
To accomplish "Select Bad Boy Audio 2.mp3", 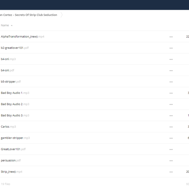I will tap(15, 104).
